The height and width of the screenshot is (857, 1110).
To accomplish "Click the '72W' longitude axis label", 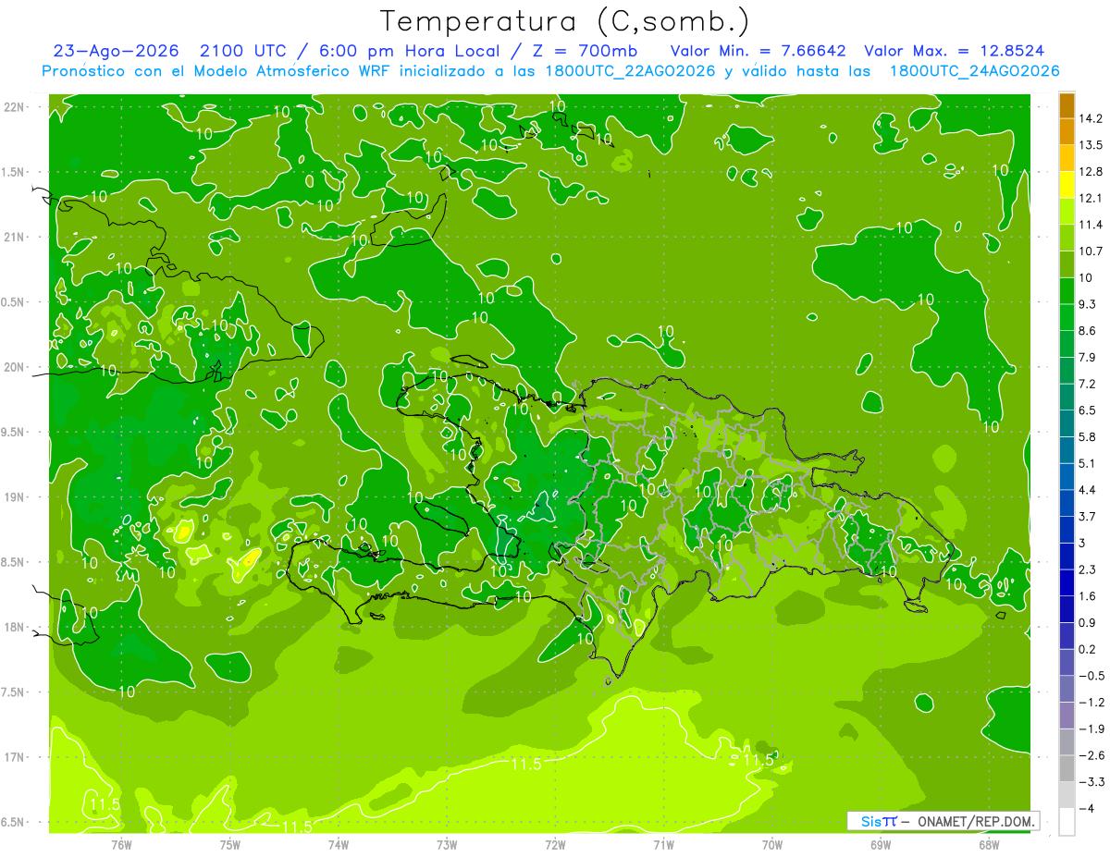I will [x=555, y=844].
